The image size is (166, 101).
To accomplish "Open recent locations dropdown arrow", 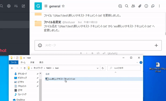I will tap(21, 68).
